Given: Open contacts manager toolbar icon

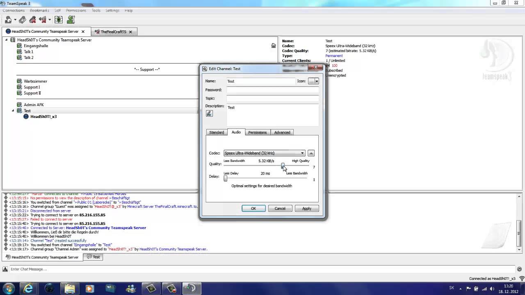Looking at the screenshot, I should [71, 19].
